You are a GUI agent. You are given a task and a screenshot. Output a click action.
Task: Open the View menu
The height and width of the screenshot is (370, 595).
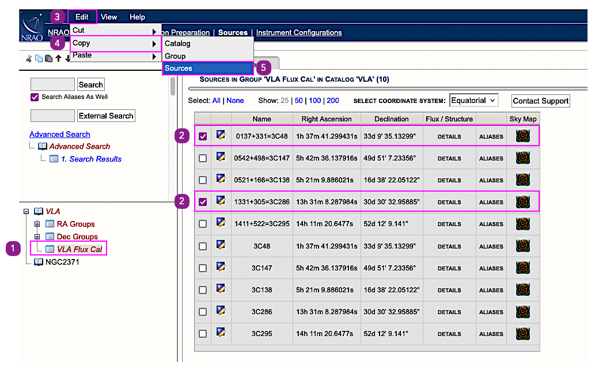[109, 17]
